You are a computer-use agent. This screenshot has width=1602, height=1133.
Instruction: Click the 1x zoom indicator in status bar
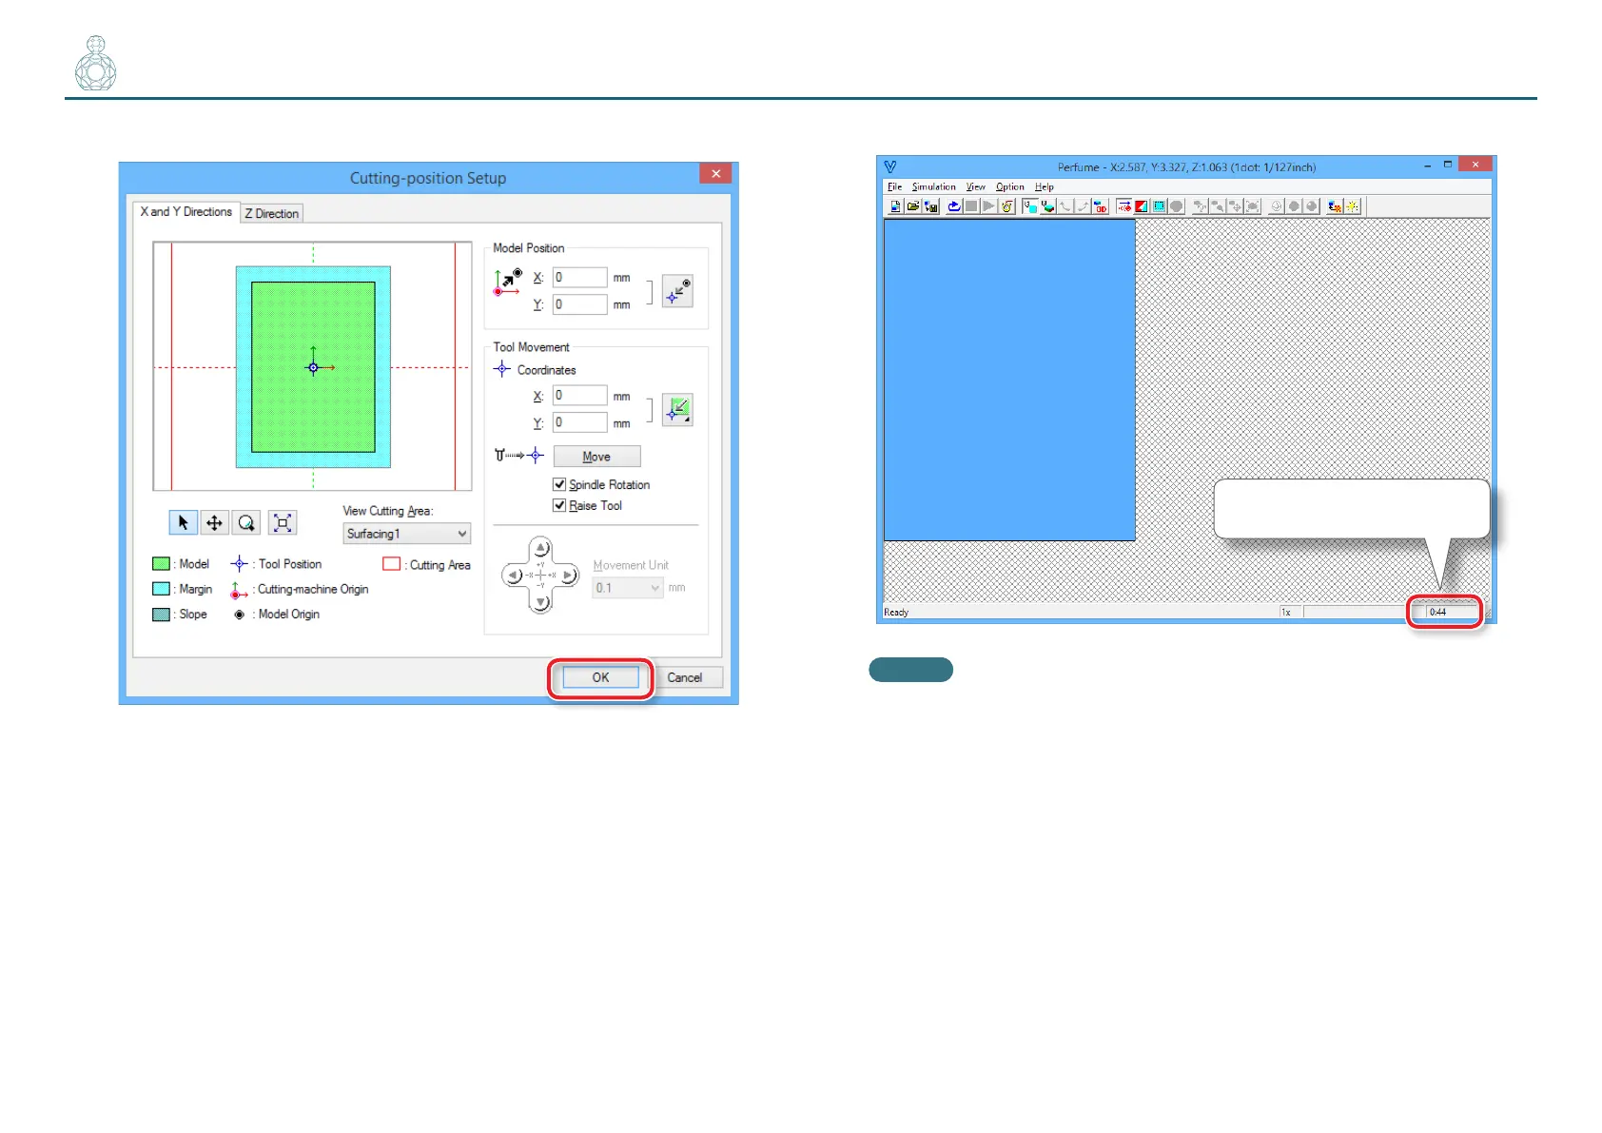tap(1286, 612)
